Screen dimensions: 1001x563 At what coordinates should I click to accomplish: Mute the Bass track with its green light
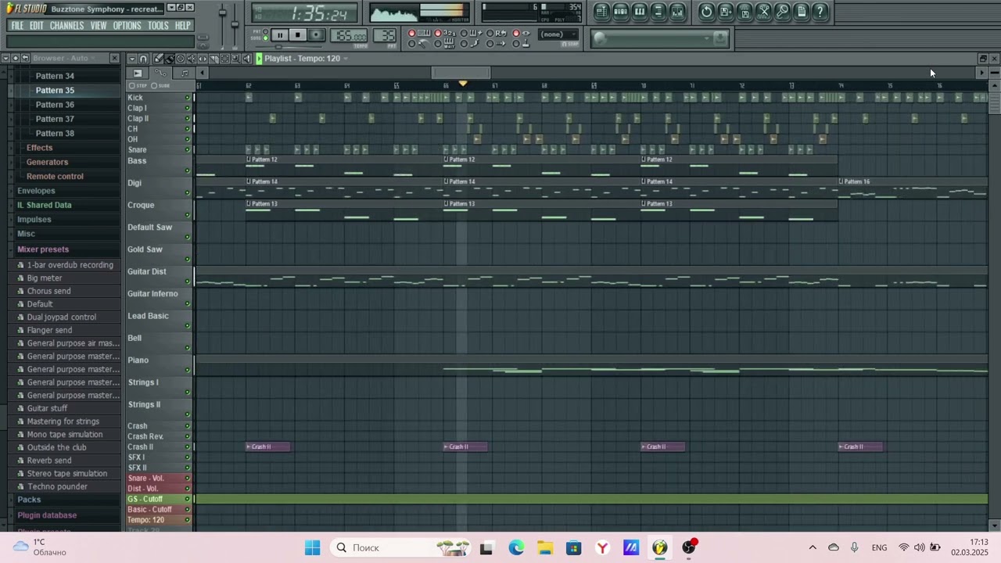click(x=188, y=170)
